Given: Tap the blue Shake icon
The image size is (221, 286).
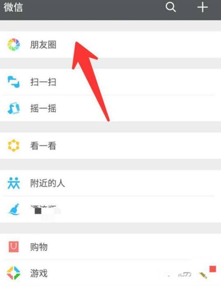Looking at the screenshot, I should click(14, 108).
